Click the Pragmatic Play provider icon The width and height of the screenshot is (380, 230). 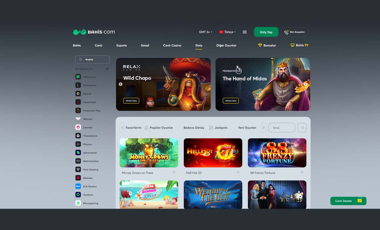pos(78,111)
